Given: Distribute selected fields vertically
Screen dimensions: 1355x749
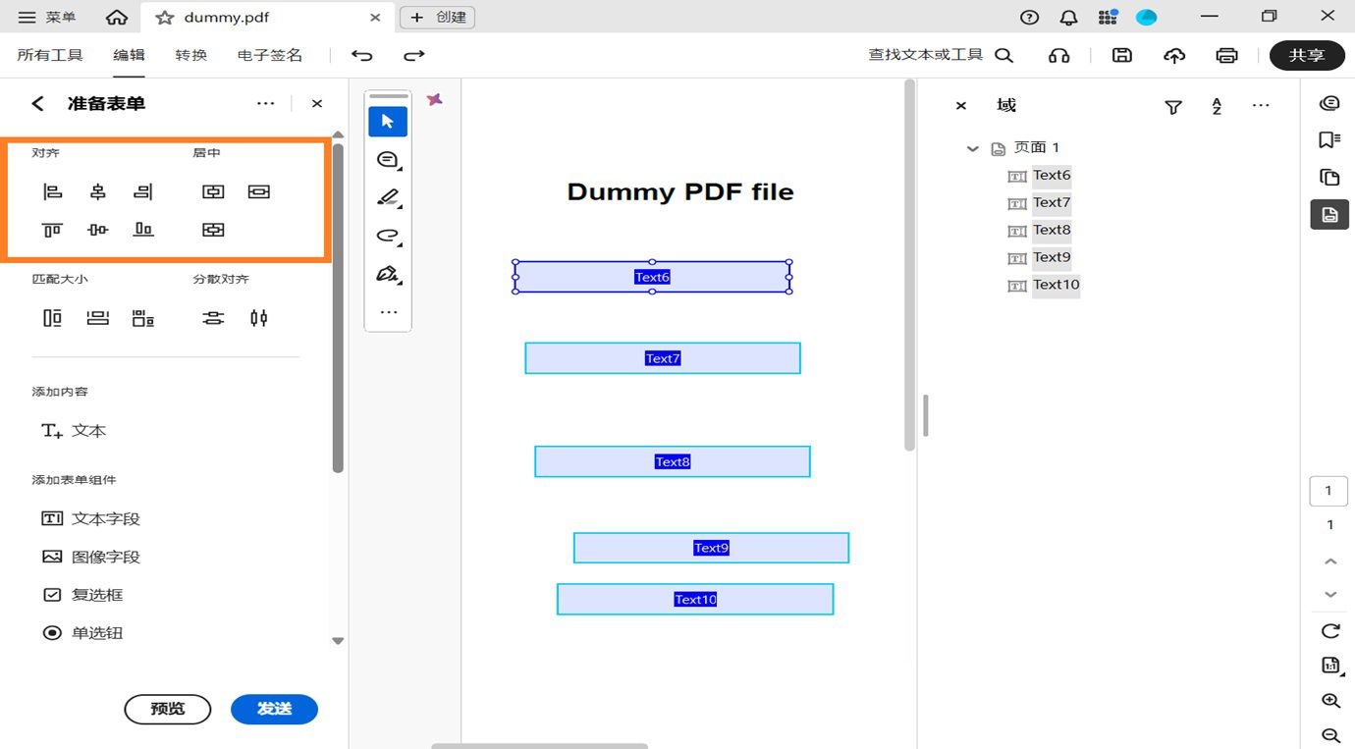Looking at the screenshot, I should click(x=213, y=318).
